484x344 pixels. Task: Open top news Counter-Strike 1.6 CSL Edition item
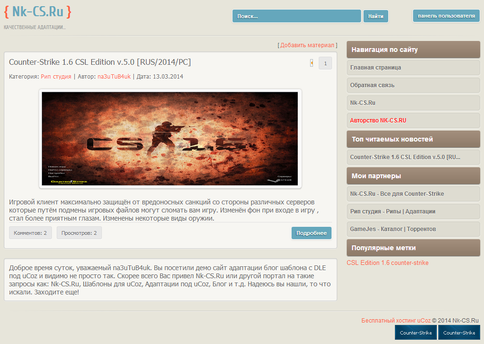413,157
